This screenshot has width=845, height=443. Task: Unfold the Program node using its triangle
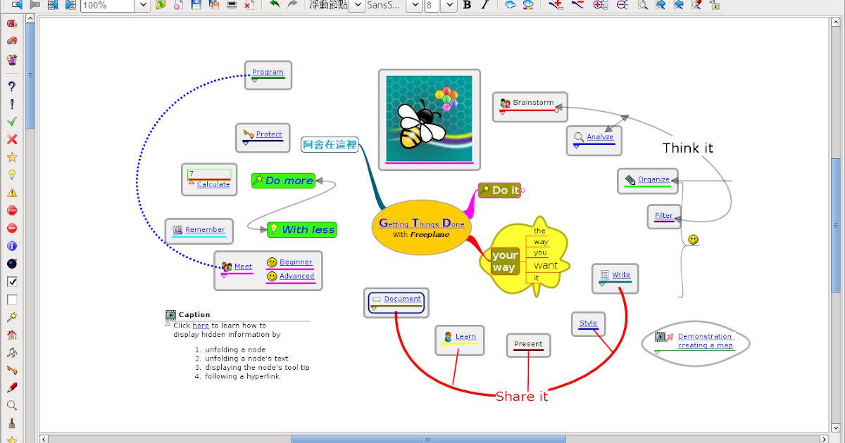pyautogui.click(x=254, y=80)
